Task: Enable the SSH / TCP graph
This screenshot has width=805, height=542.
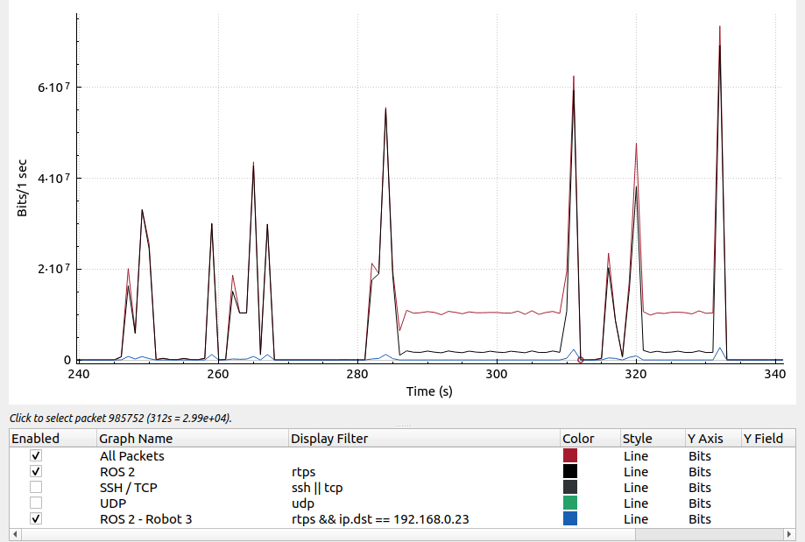Action: coord(36,488)
